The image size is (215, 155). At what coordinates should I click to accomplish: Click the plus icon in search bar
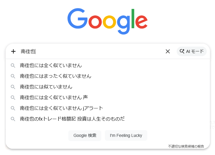pos(13,51)
